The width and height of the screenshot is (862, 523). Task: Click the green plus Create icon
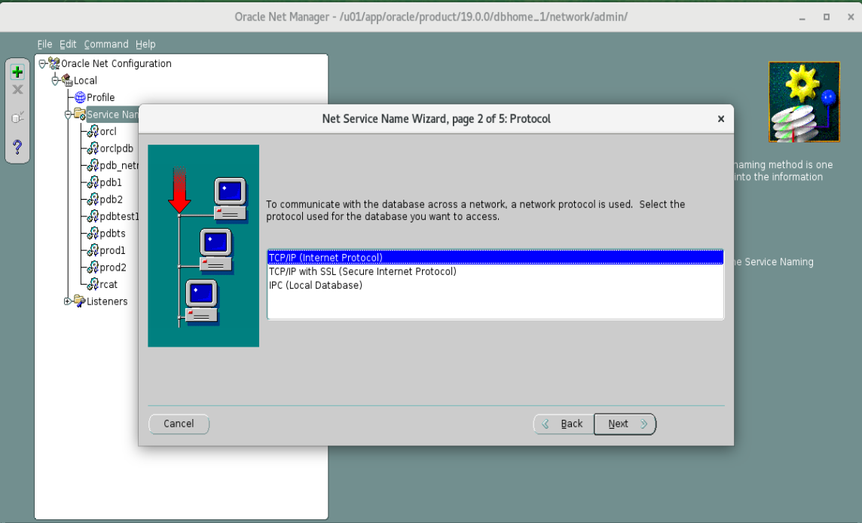[17, 72]
